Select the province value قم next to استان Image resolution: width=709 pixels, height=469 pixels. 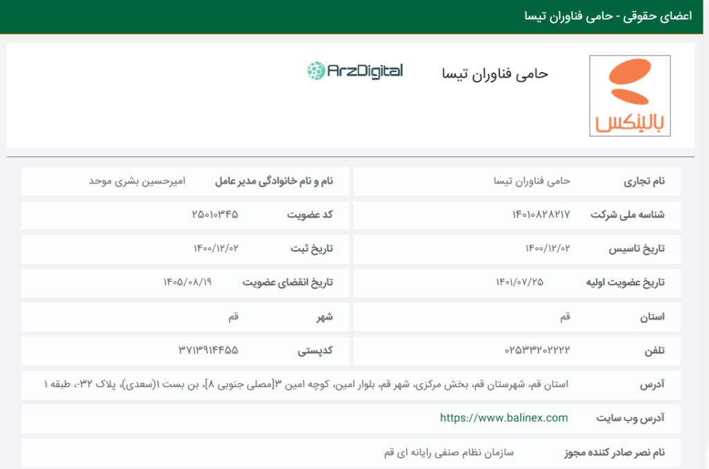pyautogui.click(x=565, y=317)
